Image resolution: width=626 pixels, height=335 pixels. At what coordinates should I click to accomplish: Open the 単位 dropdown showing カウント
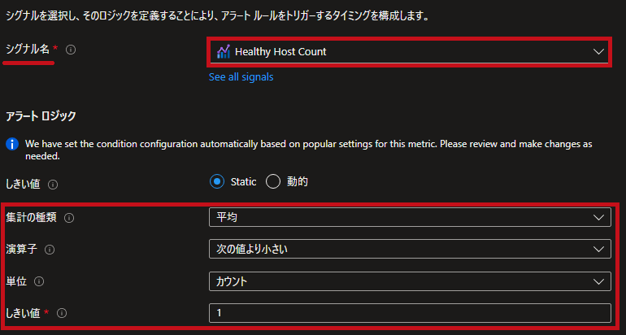[410, 281]
